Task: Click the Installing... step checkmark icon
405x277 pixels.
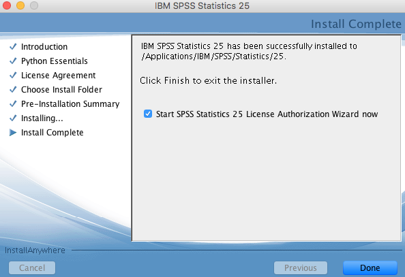Action: click(x=13, y=118)
